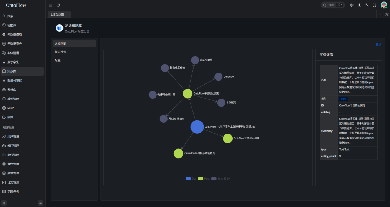The height and width of the screenshot is (207, 390).
Task: Select 知识检索 menu item
Action: (74, 52)
